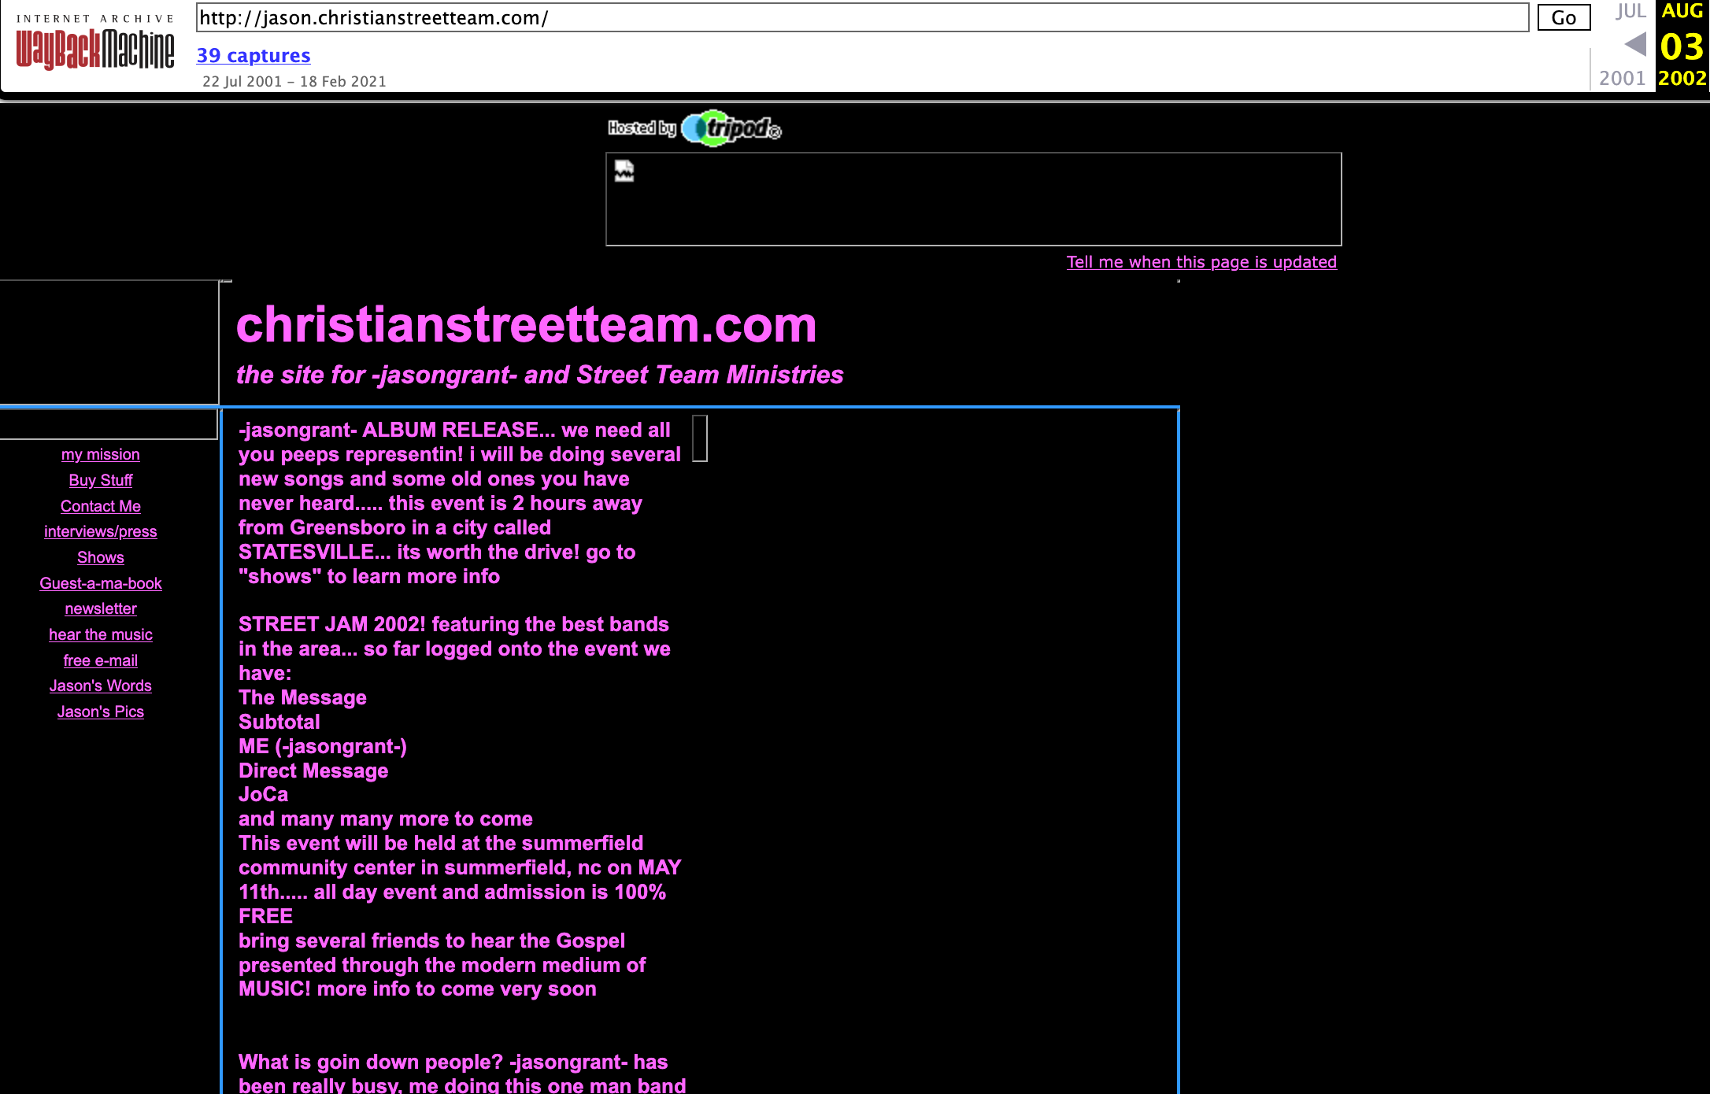Click the free e-mail link
1710x1094 pixels.
[x=101, y=660]
